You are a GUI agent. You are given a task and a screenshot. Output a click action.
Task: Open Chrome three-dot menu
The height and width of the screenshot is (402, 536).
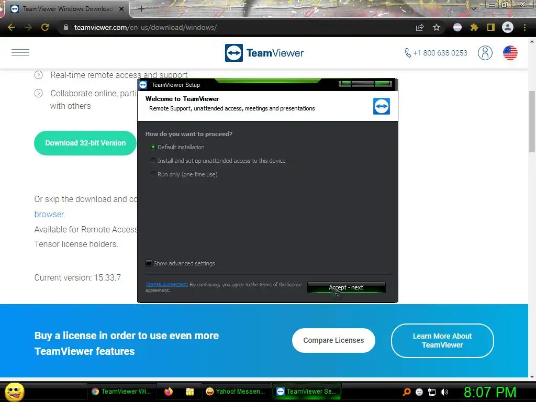pyautogui.click(x=524, y=27)
